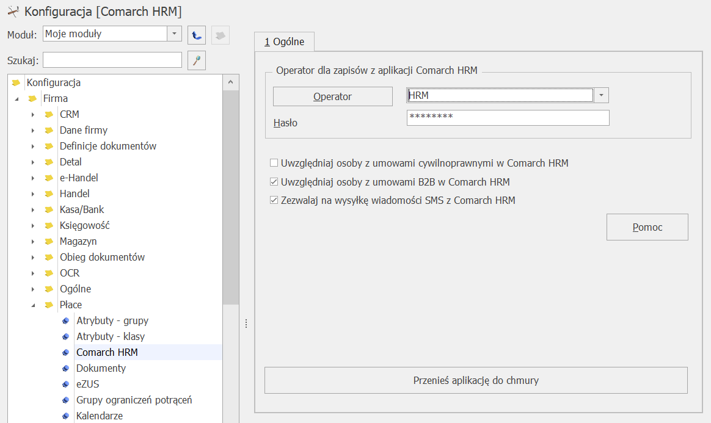711x423 pixels.
Task: Open the Moduł dropdown list
Action: [174, 34]
